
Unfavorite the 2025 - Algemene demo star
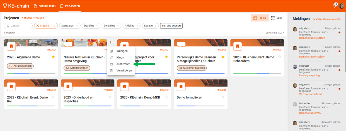(53, 57)
